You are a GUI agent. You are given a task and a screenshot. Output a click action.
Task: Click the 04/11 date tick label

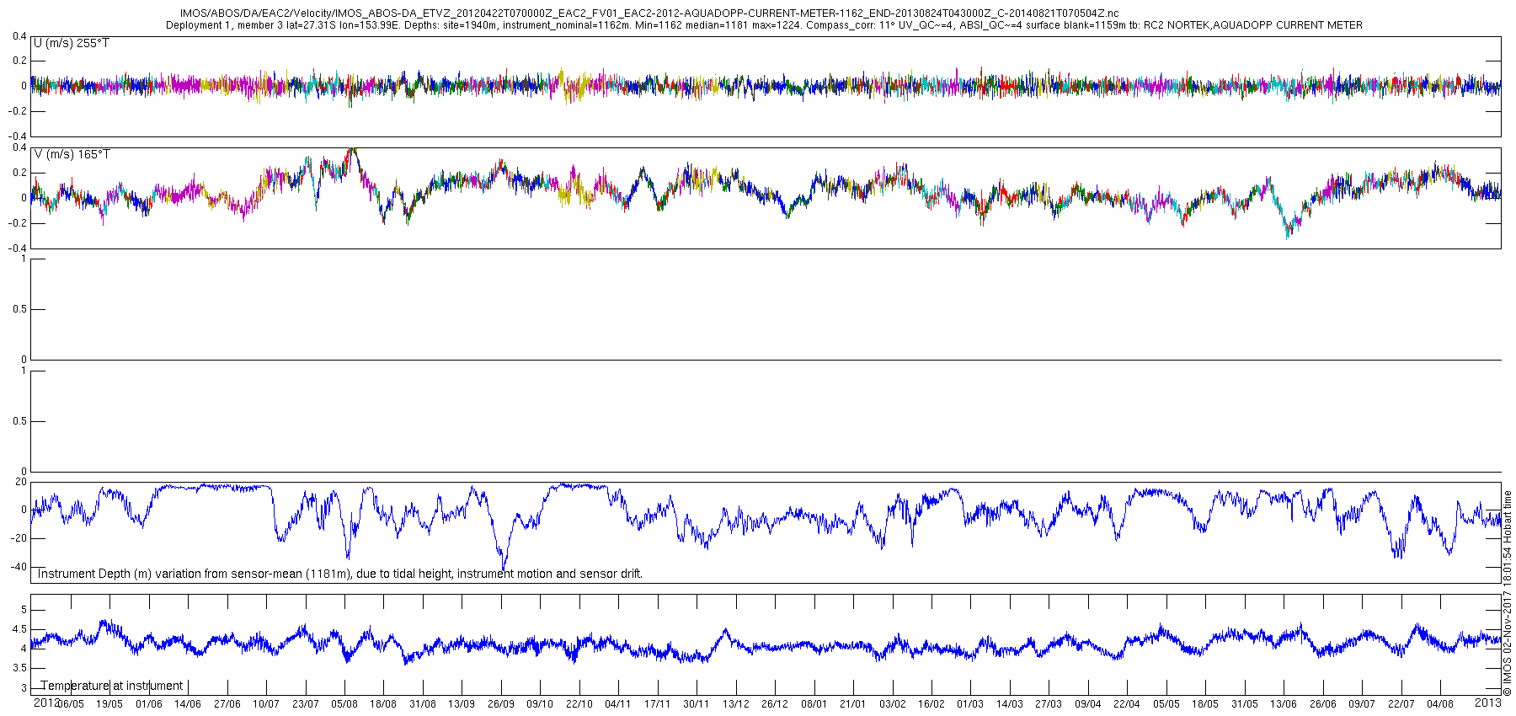618,704
